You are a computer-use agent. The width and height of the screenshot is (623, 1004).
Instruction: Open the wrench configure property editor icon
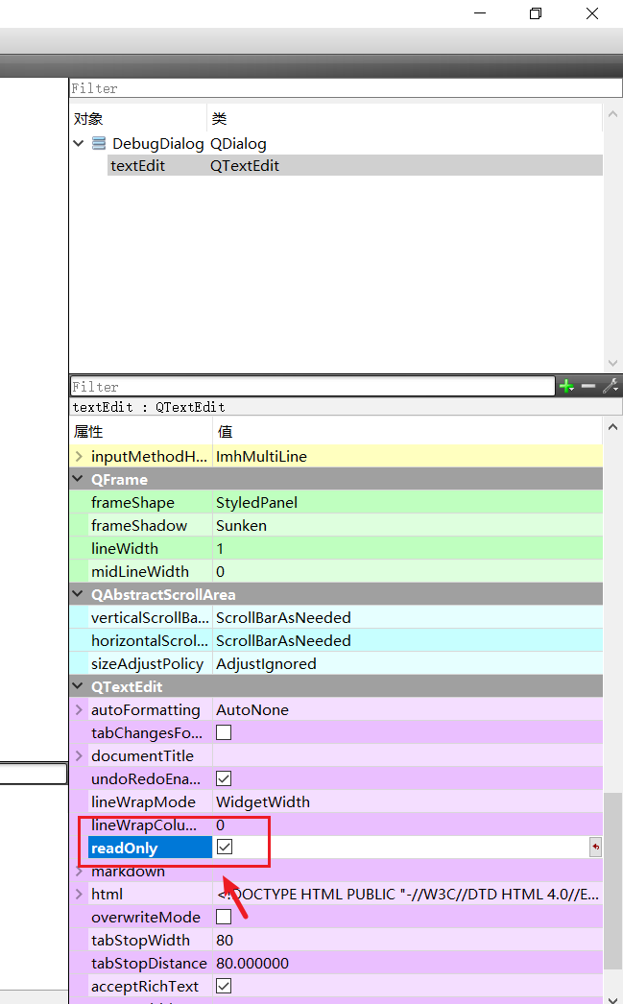coord(610,386)
